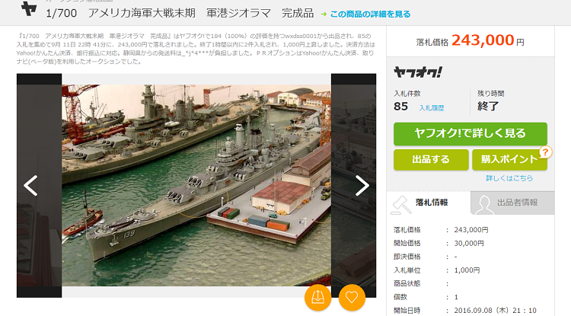Click the dimmed next photo preview at right
The image size is (571, 316).
coord(353,186)
